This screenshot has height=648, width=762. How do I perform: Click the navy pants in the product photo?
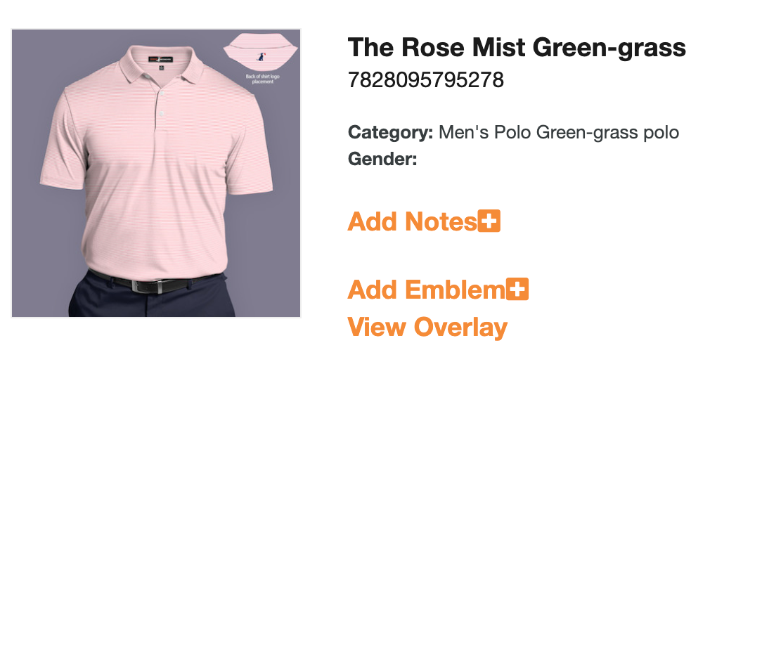(152, 300)
